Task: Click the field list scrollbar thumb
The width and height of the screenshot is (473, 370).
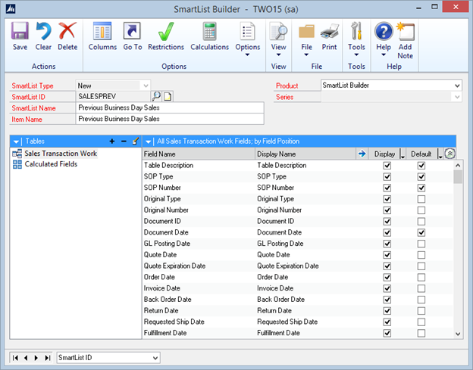Action: [x=458, y=176]
